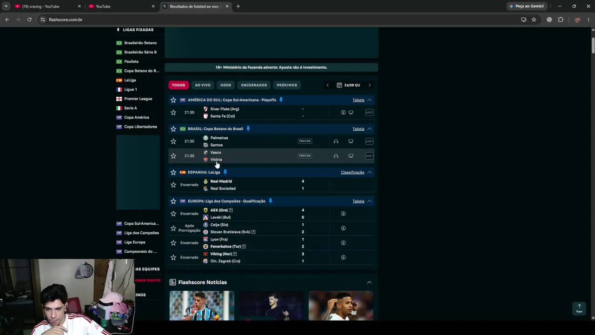This screenshot has height=335, width=595.
Task: Open the Chrome extensions puzzle icon
Action: pyautogui.click(x=561, y=20)
